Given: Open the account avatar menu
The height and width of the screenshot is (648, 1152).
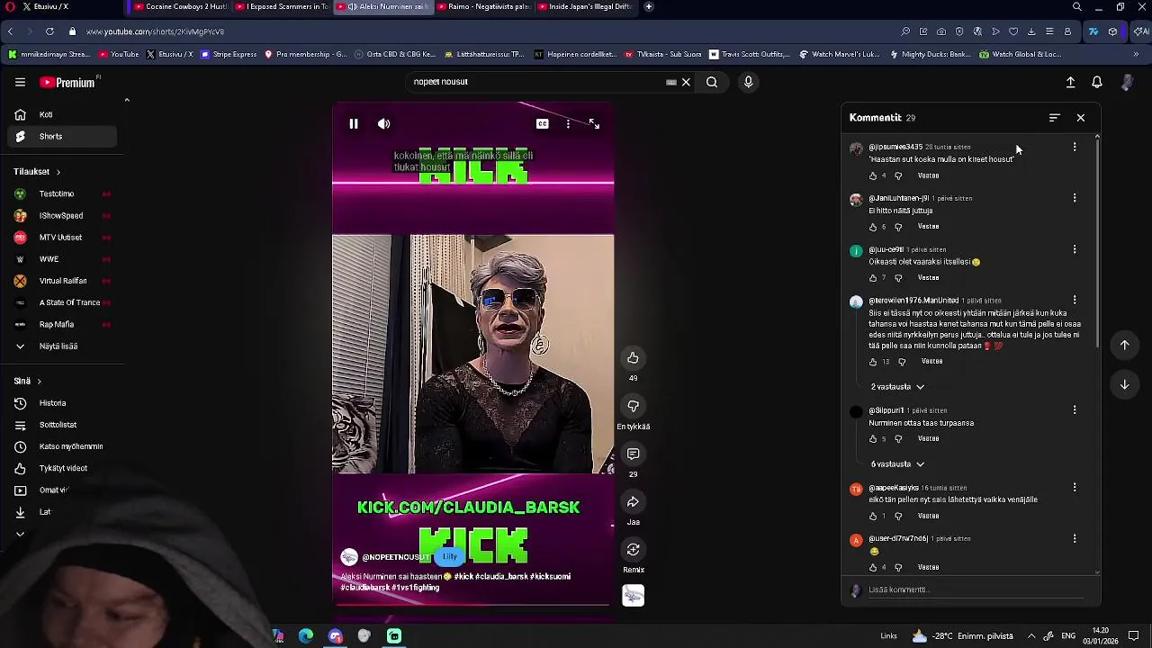Looking at the screenshot, I should [1127, 82].
